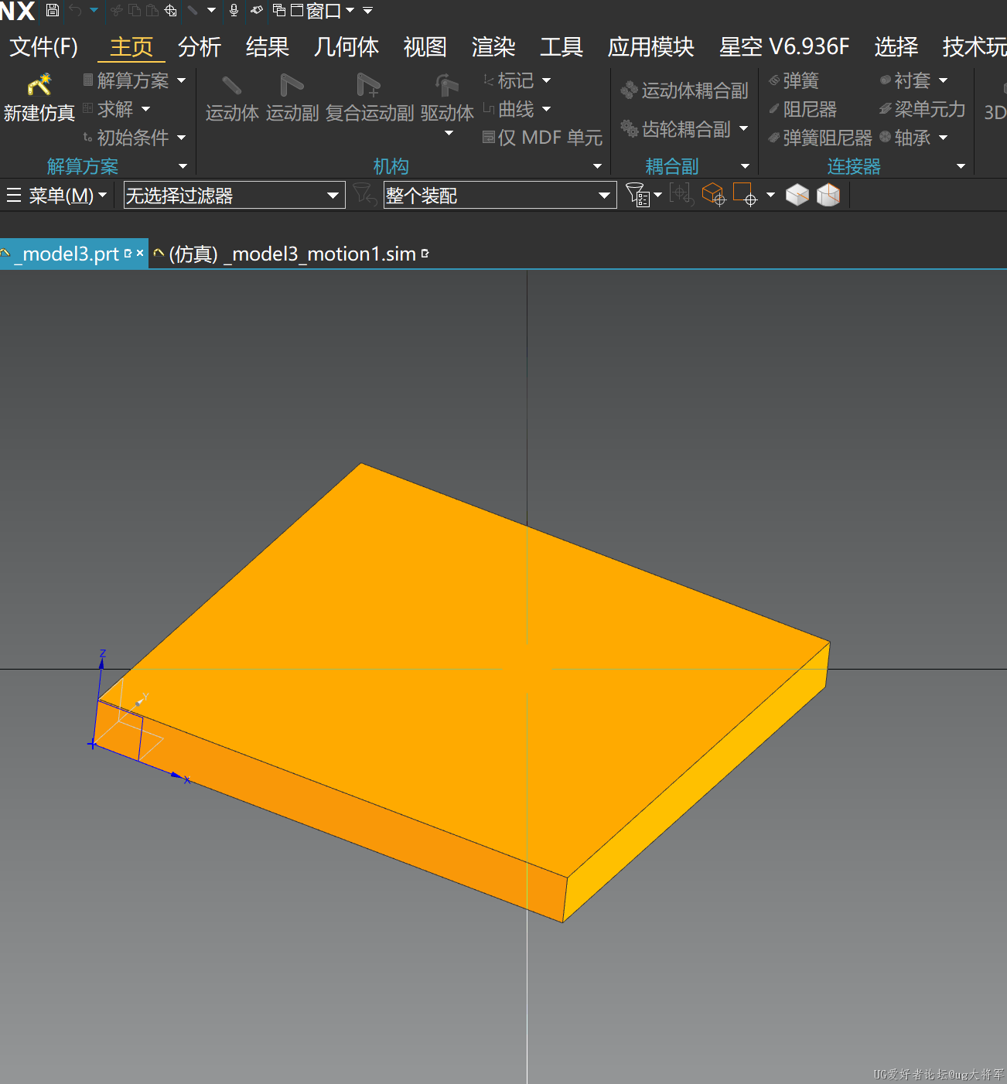Viewport: 1007px width, 1084px height.
Task: Click the 弹簧 spring connector
Action: pyautogui.click(x=794, y=80)
